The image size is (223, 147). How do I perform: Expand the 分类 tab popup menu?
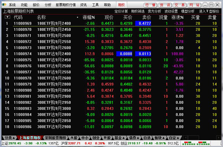(10, 138)
